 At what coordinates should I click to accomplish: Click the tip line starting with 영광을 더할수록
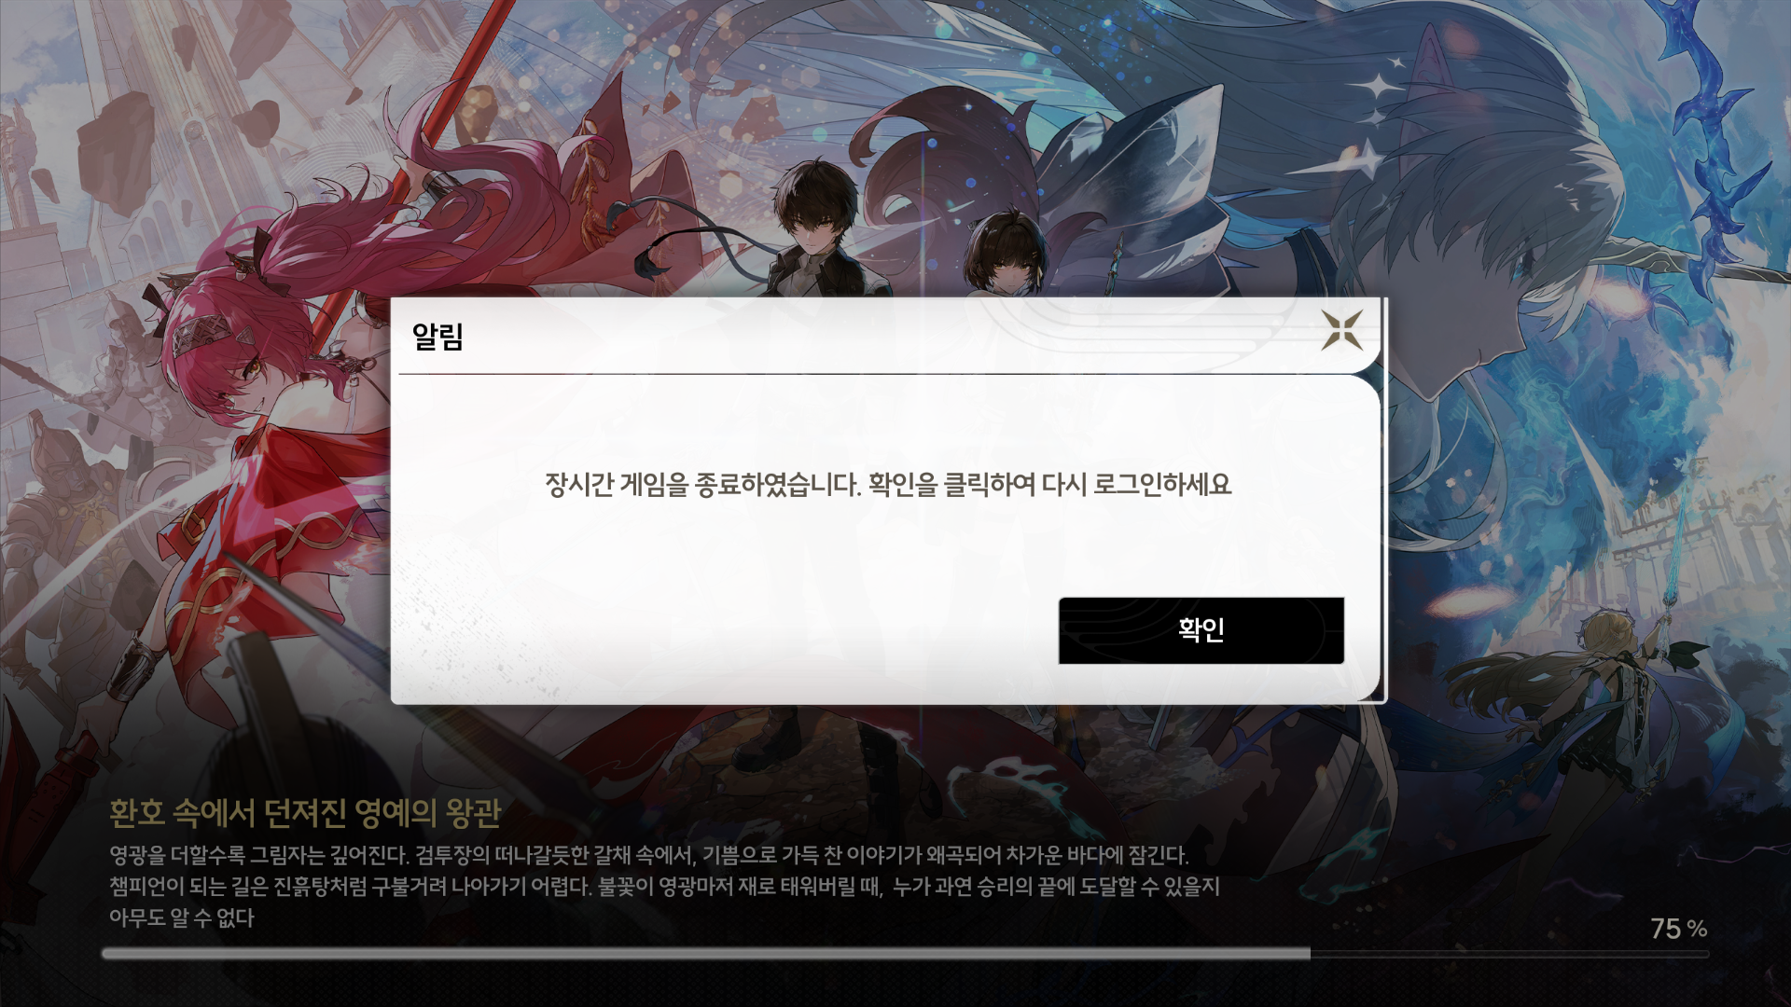pyautogui.click(x=648, y=855)
